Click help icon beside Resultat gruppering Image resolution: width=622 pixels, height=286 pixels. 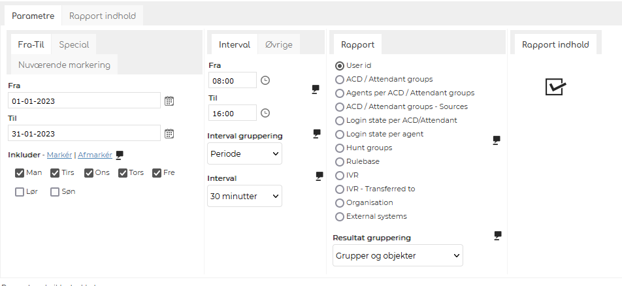497,236
